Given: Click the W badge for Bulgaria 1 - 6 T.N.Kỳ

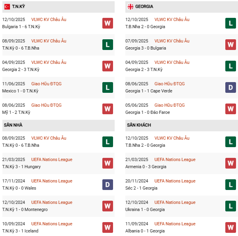Looking at the screenshot, I should click(x=107, y=23).
